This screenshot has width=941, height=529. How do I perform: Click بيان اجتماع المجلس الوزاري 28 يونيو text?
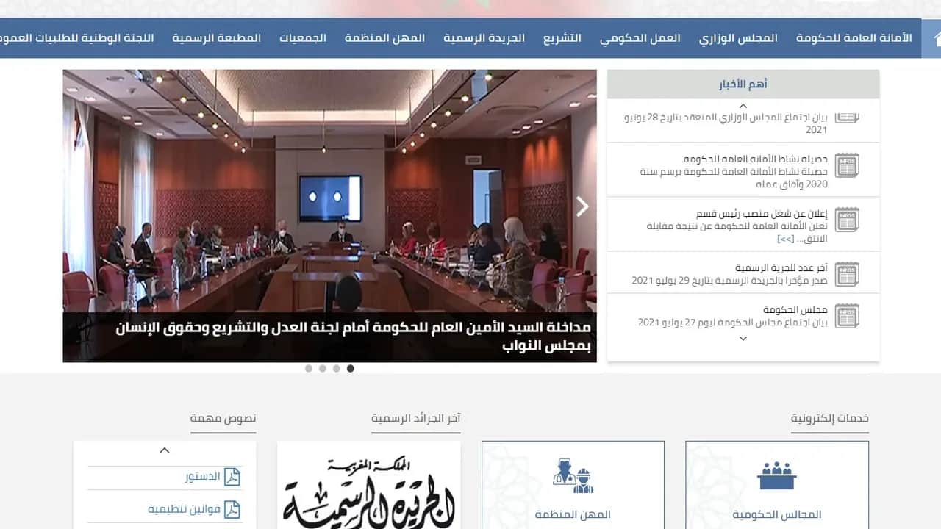tap(726, 123)
